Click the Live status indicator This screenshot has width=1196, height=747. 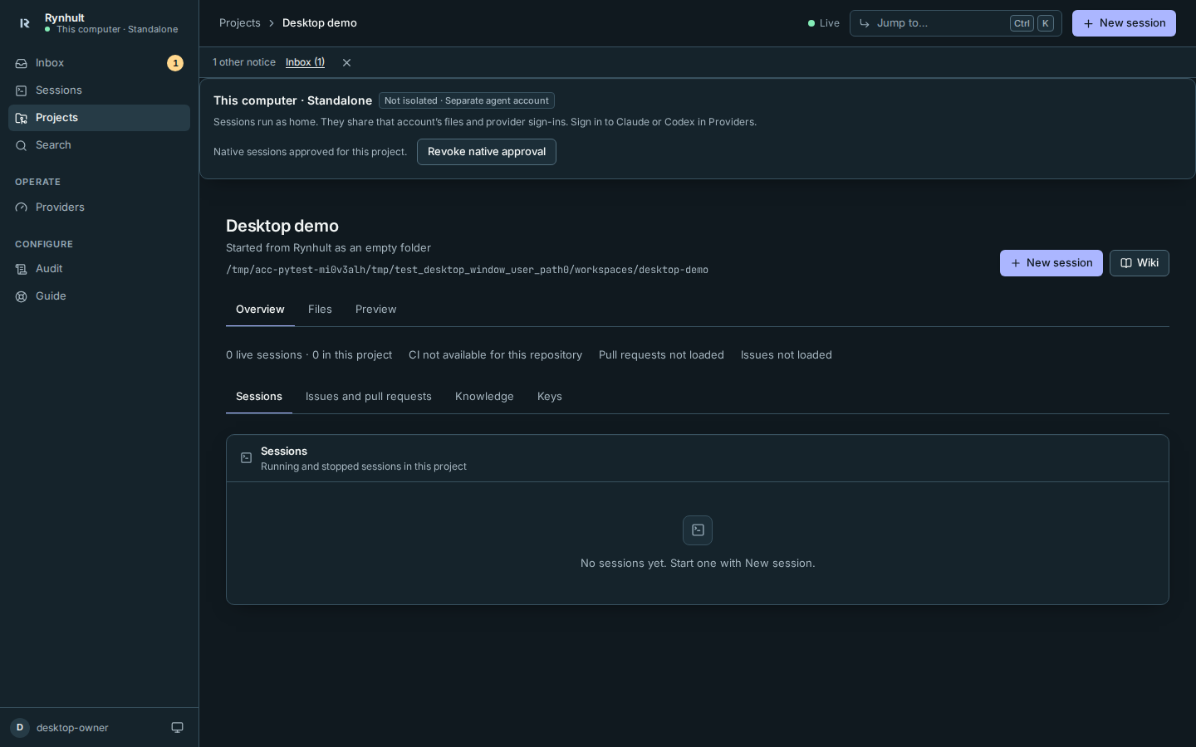(824, 23)
